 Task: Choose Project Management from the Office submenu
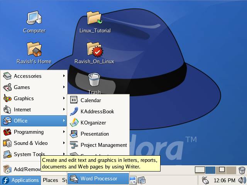click(103, 145)
